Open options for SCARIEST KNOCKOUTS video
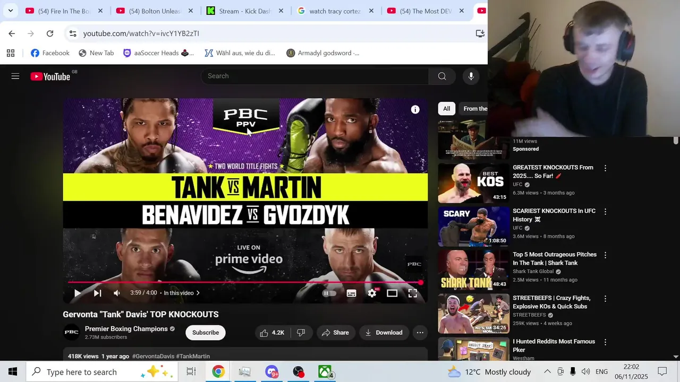The width and height of the screenshot is (680, 382). click(605, 212)
